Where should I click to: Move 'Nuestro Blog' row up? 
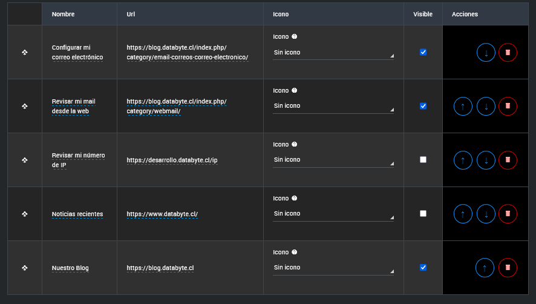coord(485,268)
